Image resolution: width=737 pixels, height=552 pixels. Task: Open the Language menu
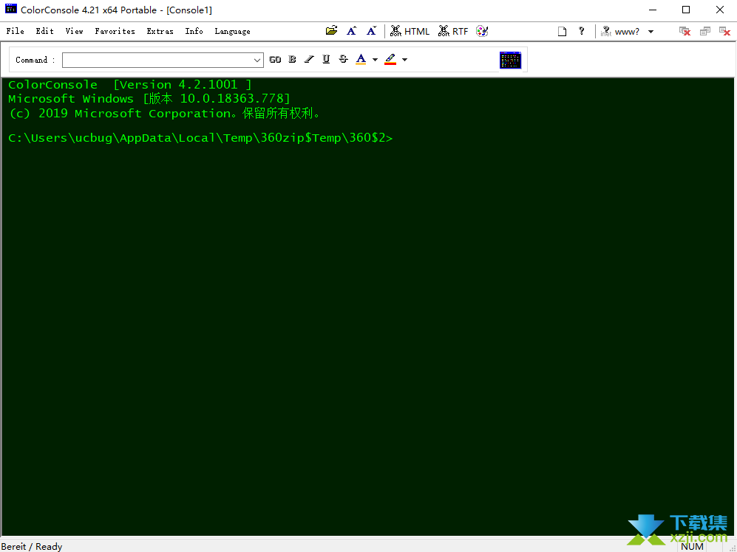(232, 31)
